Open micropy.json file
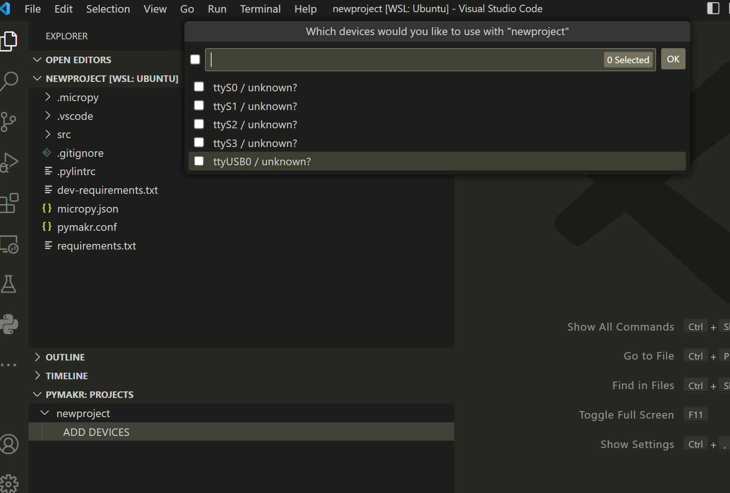Viewport: 730px width, 493px height. pos(88,209)
